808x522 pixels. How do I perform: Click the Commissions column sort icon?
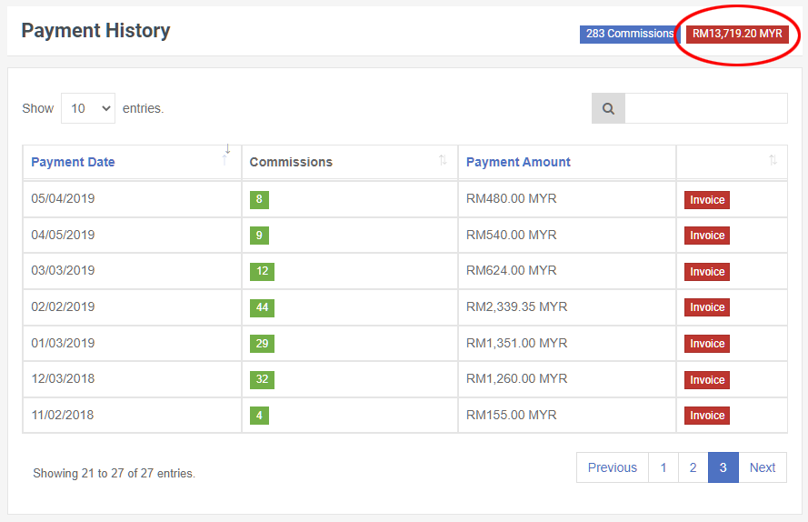[443, 161]
